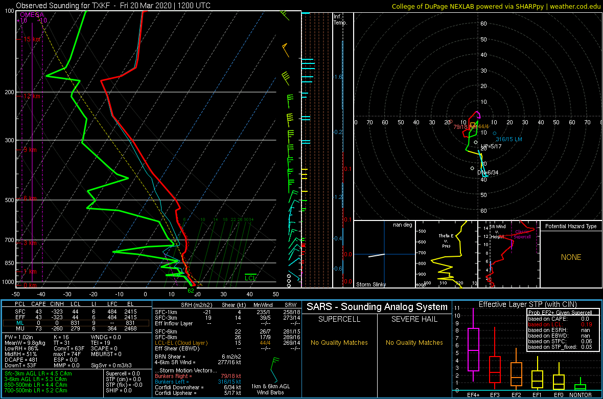Click the 'SHIP = 0.0' index
Screen dimensions: 603x399
pyautogui.click(x=119, y=390)
